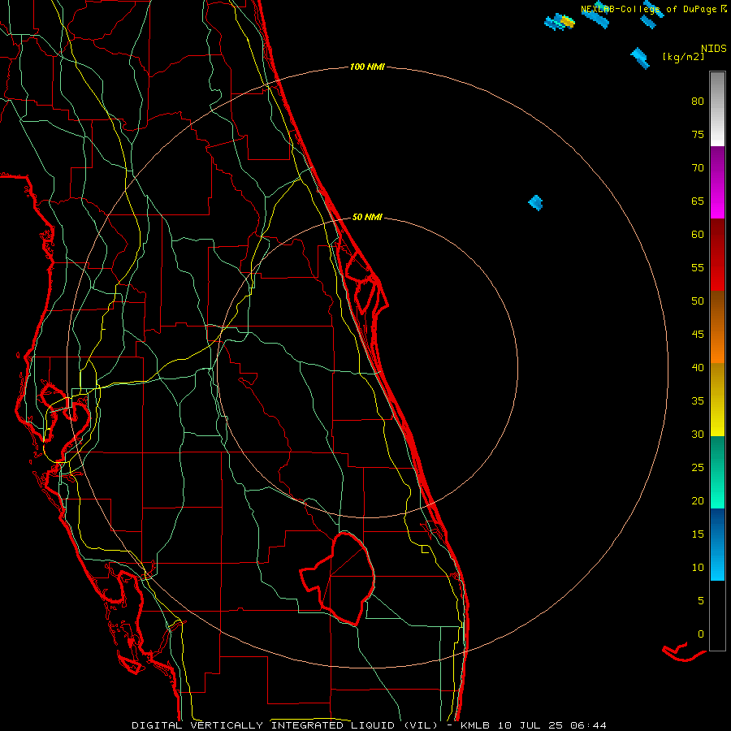Viewport: 731px width, 731px height.
Task: Click the 55 value on the color scale
Action: pyautogui.click(x=698, y=268)
